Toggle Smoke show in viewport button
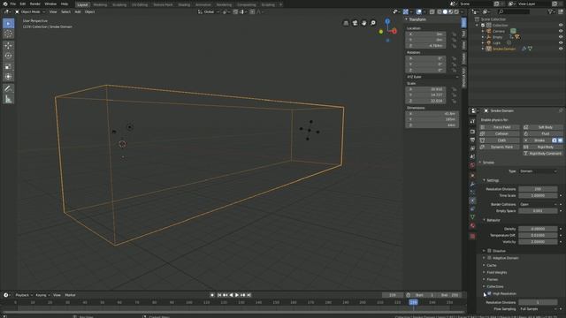This screenshot has height=318, width=566. click(x=560, y=140)
